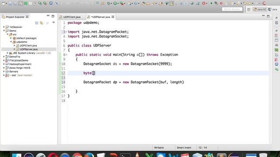The height and width of the screenshot is (157, 280).
Task: Click the 12 : 14 cursor position
Action: click(203, 147)
